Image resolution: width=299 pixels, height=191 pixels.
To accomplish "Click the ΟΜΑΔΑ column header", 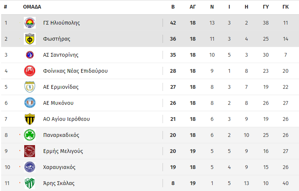I will (x=32, y=7).
